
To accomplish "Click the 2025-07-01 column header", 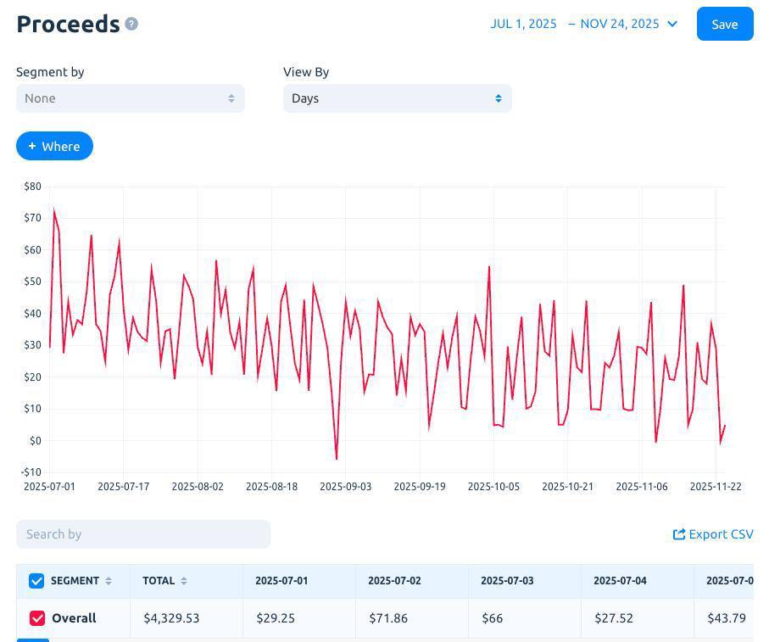I will [x=281, y=581].
